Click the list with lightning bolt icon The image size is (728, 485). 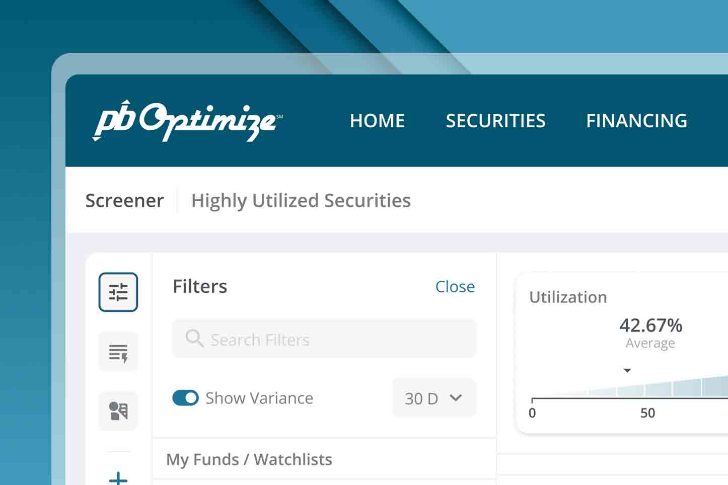click(x=118, y=352)
